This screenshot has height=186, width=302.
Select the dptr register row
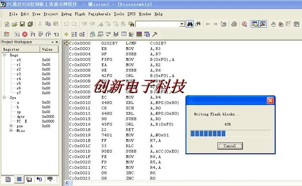30,117
